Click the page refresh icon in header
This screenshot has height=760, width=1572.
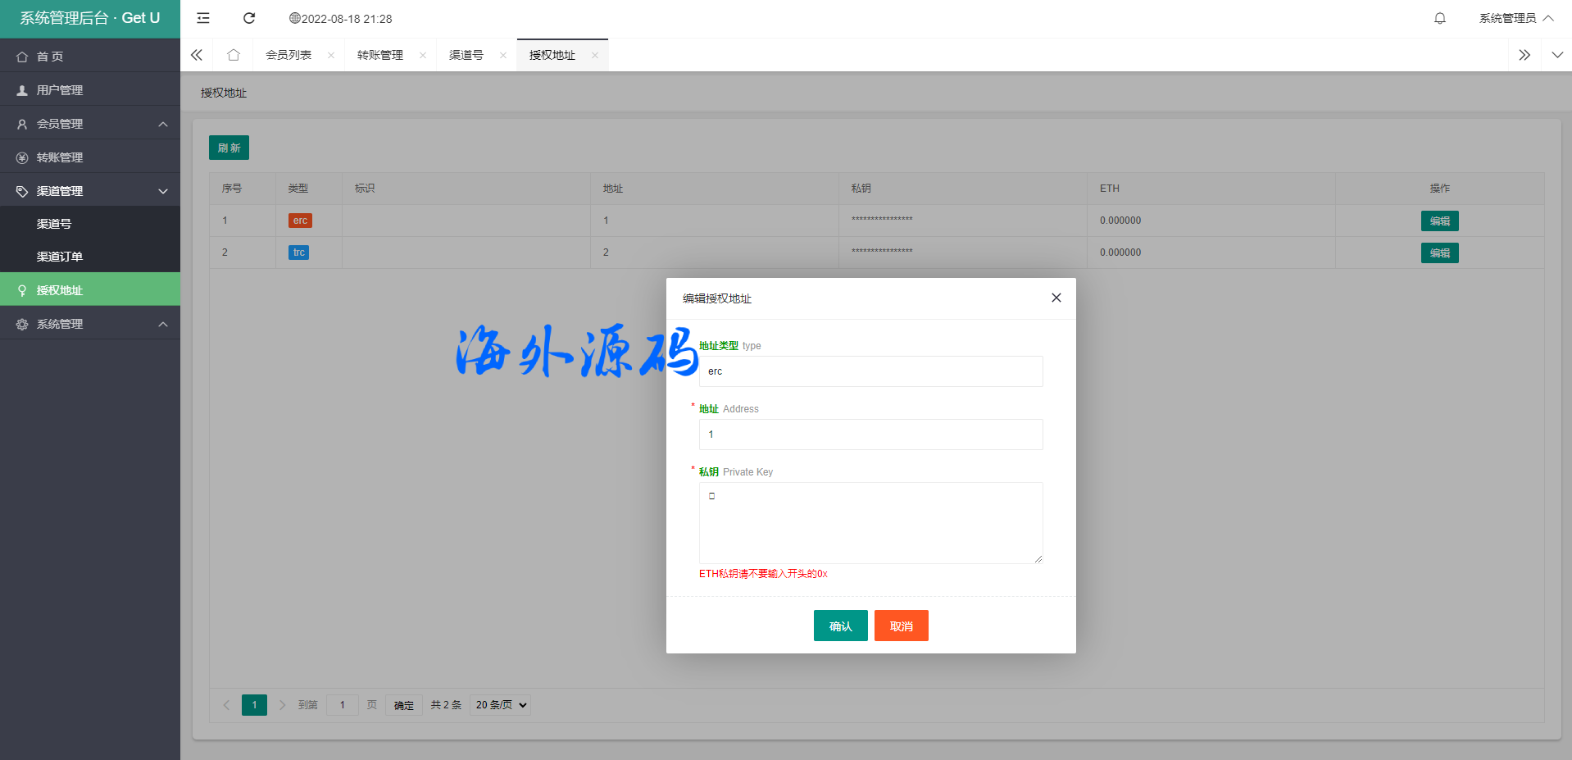pyautogui.click(x=249, y=18)
